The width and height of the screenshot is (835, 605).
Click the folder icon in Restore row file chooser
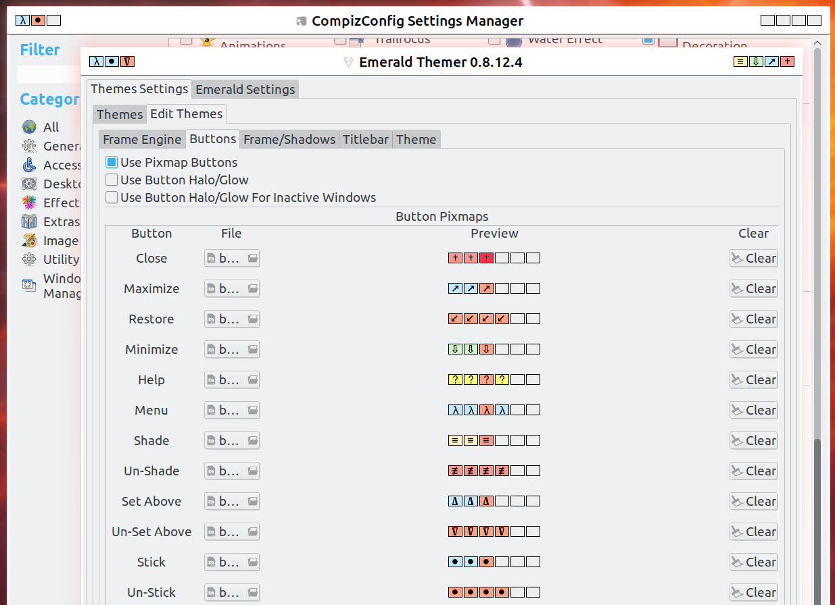coord(252,319)
